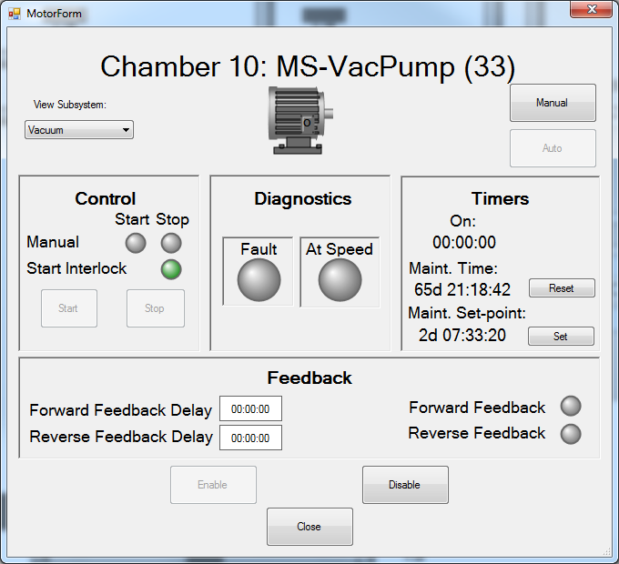The width and height of the screenshot is (619, 564).
Task: Click the Reverse Feedback Delay field
Action: point(250,438)
